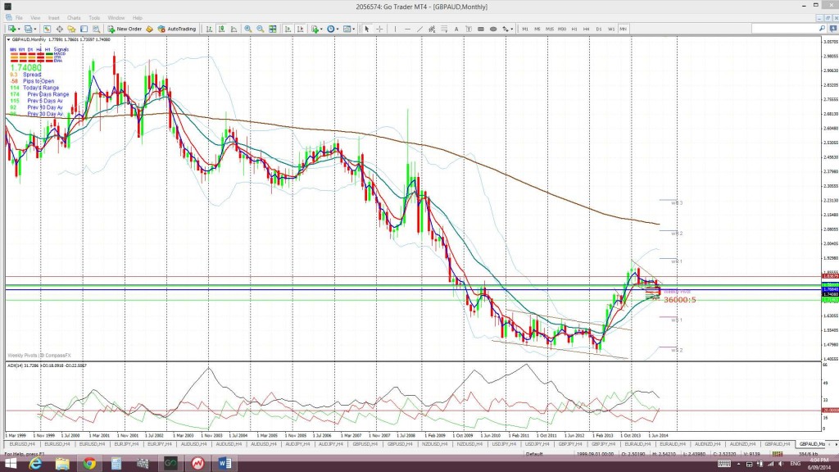Toggle the MN monthly timeframe button
This screenshot has height=472, width=839.
624,29
